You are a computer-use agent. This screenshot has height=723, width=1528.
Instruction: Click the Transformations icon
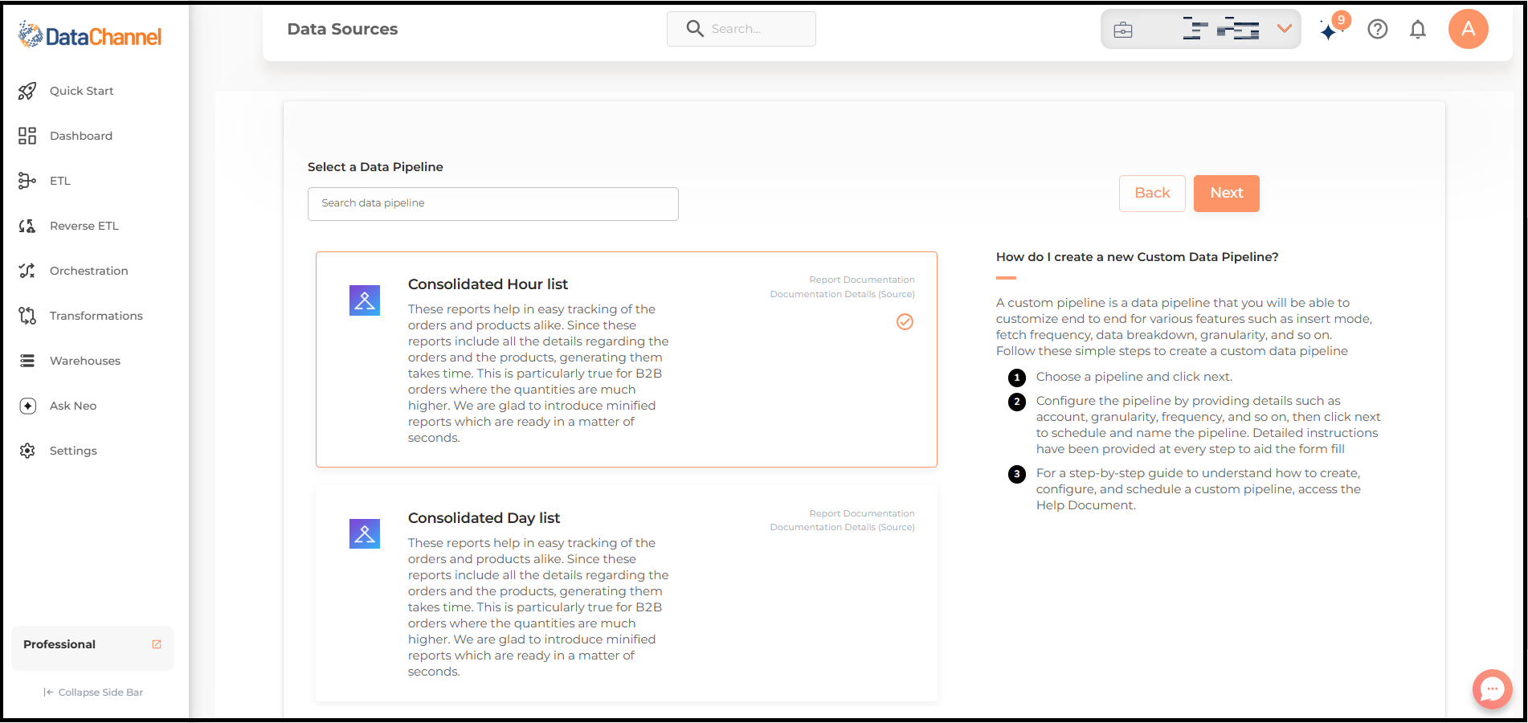[27, 316]
